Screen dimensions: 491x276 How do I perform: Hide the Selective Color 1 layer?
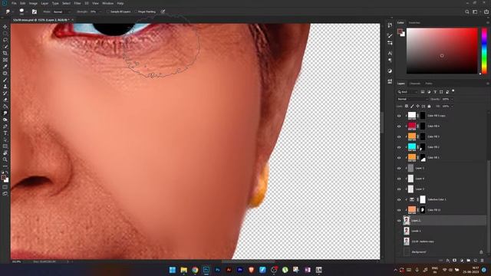[399, 199]
